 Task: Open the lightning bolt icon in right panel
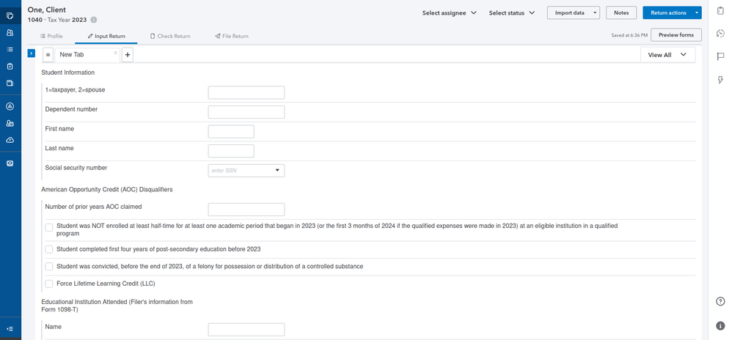click(720, 80)
